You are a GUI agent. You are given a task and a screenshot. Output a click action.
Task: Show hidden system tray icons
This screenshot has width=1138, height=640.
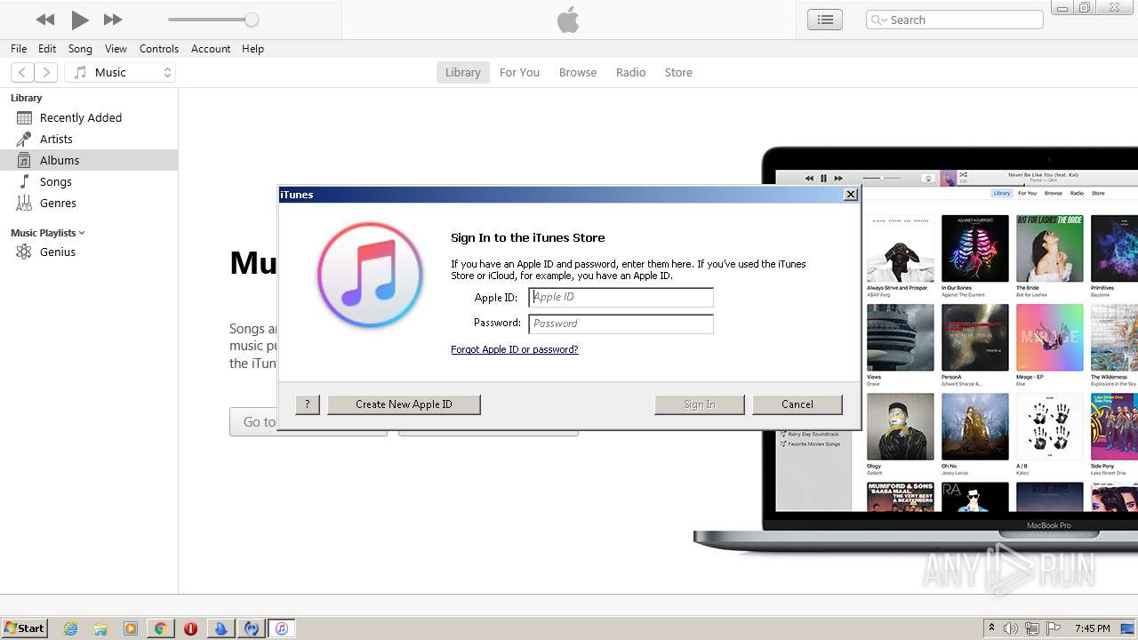point(991,628)
